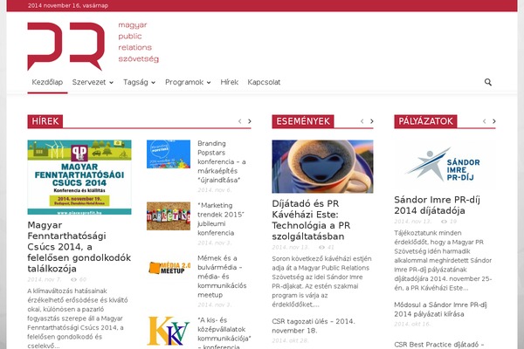
Task: Click the date text 2014 november 16, vasárnap
Action: (x=68, y=5)
